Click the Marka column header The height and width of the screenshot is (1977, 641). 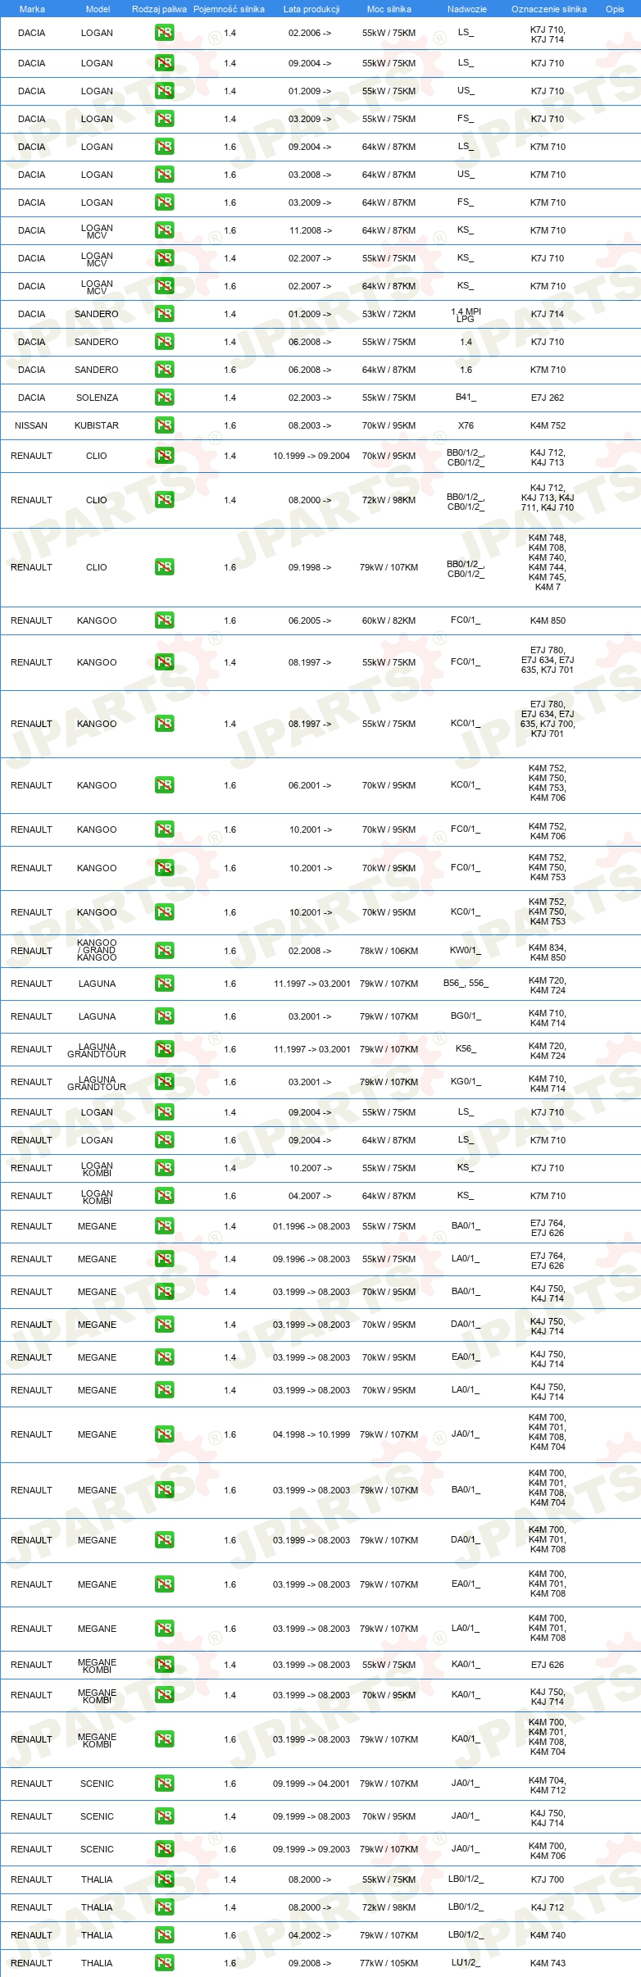32,9
